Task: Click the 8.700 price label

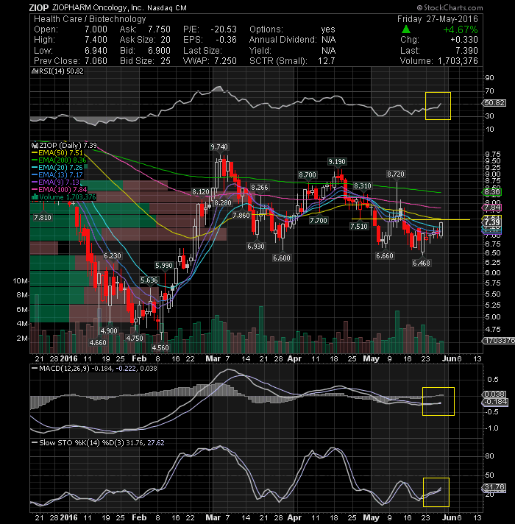Action: [308, 174]
